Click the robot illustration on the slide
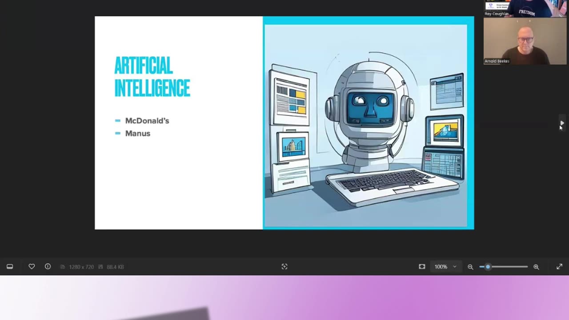The image size is (569, 320). click(x=366, y=127)
